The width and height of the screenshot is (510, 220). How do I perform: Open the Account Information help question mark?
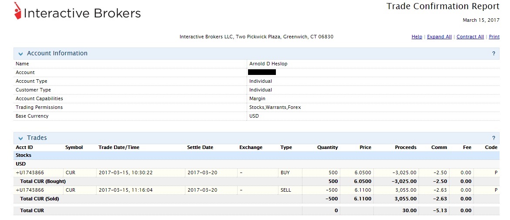(493, 54)
